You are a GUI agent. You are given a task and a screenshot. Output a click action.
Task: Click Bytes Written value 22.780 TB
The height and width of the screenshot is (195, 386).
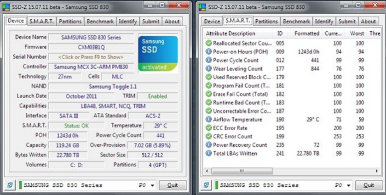tap(68, 155)
